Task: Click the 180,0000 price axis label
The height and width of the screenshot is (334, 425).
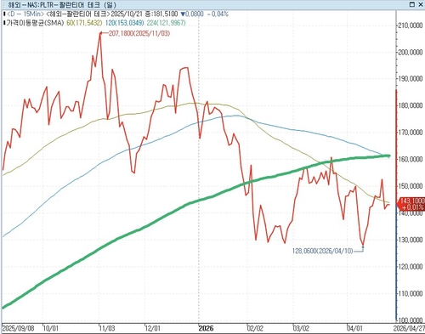Action: pyautogui.click(x=411, y=105)
